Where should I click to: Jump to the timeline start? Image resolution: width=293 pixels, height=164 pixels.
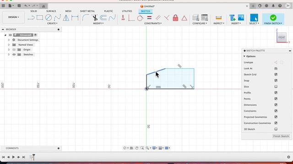pyautogui.click(x=3, y=157)
